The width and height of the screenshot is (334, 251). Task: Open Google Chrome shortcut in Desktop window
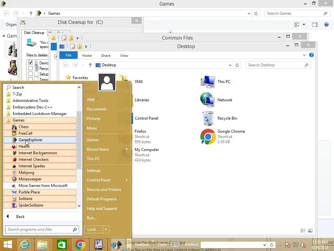(x=223, y=137)
